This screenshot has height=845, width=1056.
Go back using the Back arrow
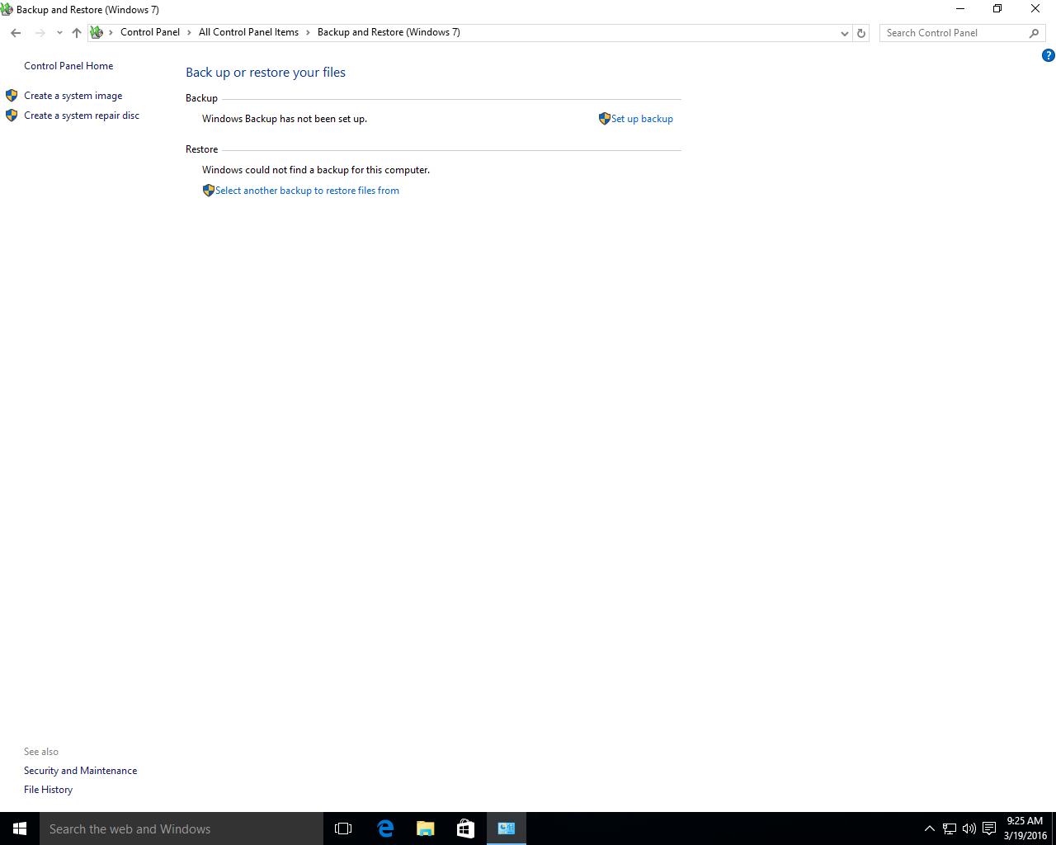point(16,33)
